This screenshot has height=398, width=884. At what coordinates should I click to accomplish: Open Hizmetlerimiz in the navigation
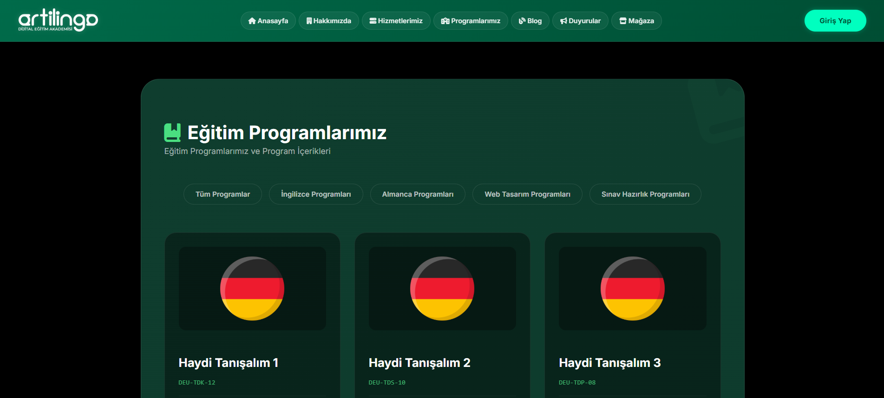[x=396, y=21]
